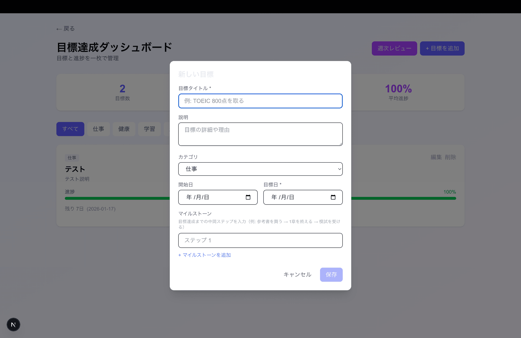The image size is (521, 338).
Task: Select the 健康 filter tab
Action: click(124, 129)
